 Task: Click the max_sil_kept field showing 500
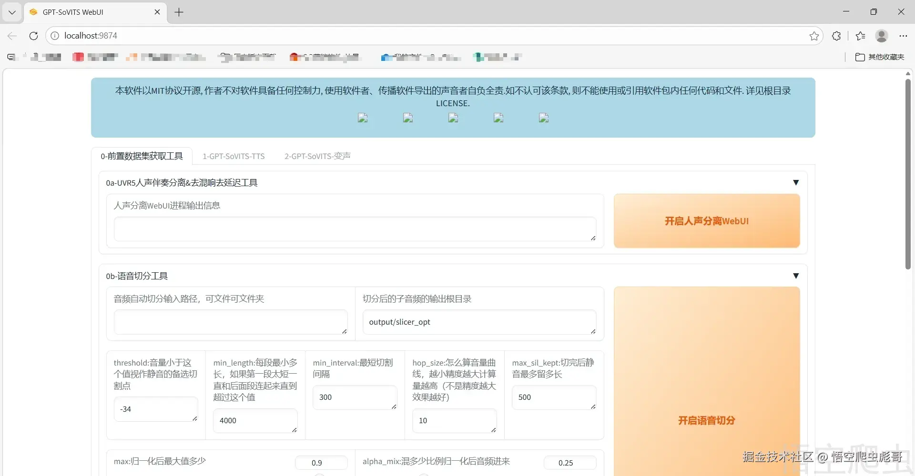coord(554,397)
